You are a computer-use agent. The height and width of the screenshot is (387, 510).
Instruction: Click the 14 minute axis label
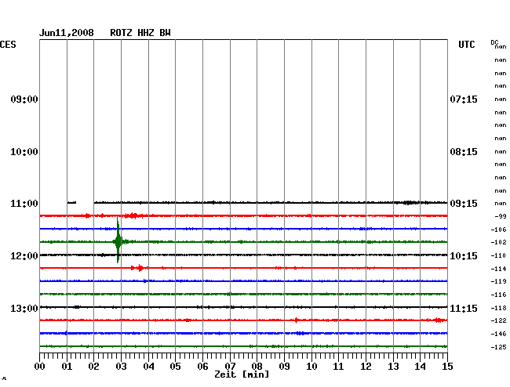point(421,367)
